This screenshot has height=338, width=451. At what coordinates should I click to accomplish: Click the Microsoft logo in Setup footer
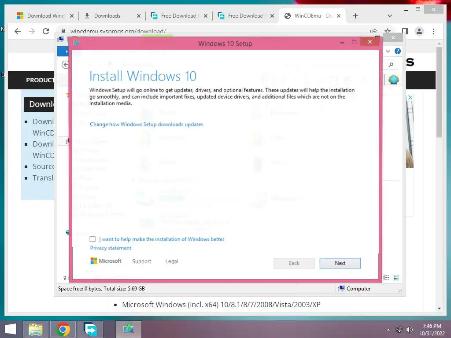(106, 261)
